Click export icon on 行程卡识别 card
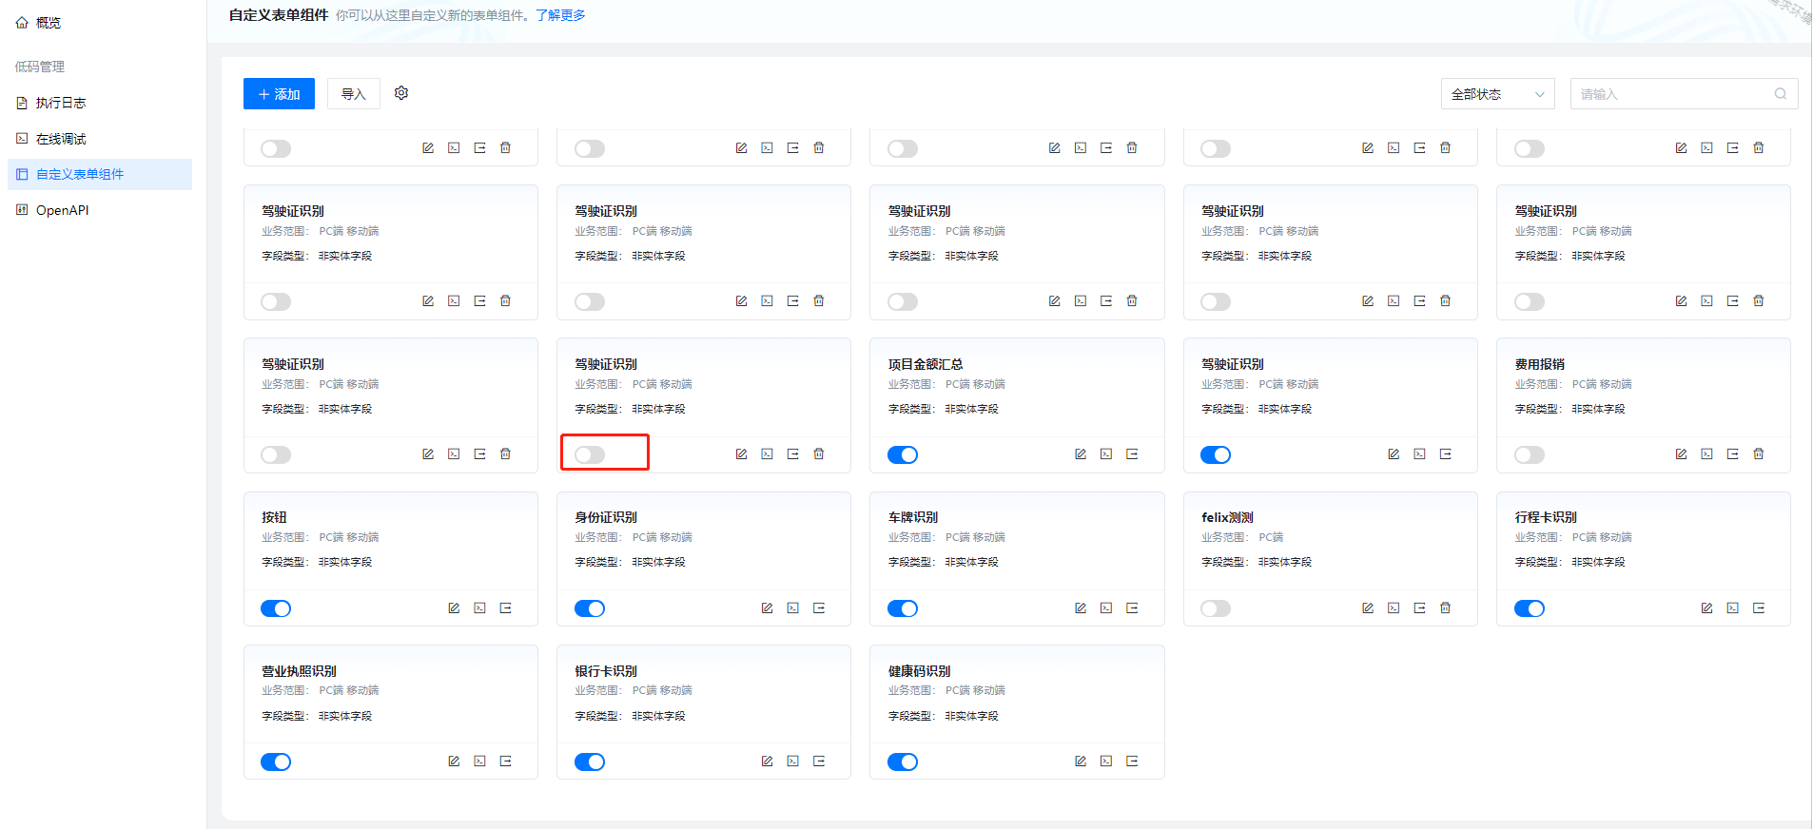 point(1758,608)
